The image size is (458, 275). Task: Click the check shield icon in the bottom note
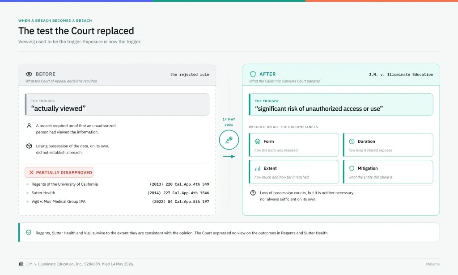(29, 233)
